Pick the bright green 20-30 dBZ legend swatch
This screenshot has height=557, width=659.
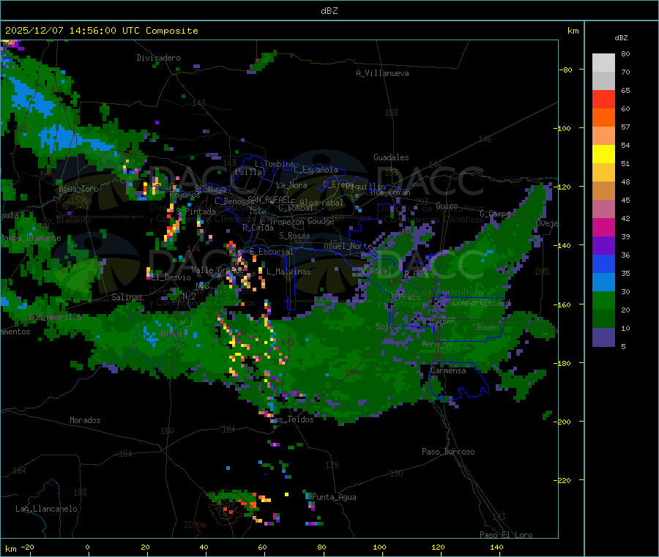[603, 300]
